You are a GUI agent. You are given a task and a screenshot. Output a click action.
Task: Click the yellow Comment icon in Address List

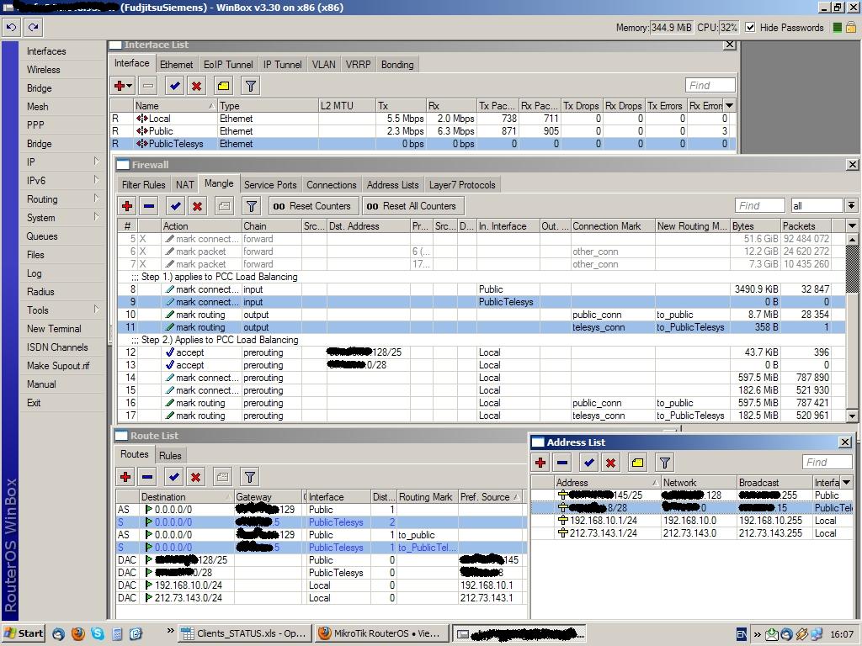[637, 463]
